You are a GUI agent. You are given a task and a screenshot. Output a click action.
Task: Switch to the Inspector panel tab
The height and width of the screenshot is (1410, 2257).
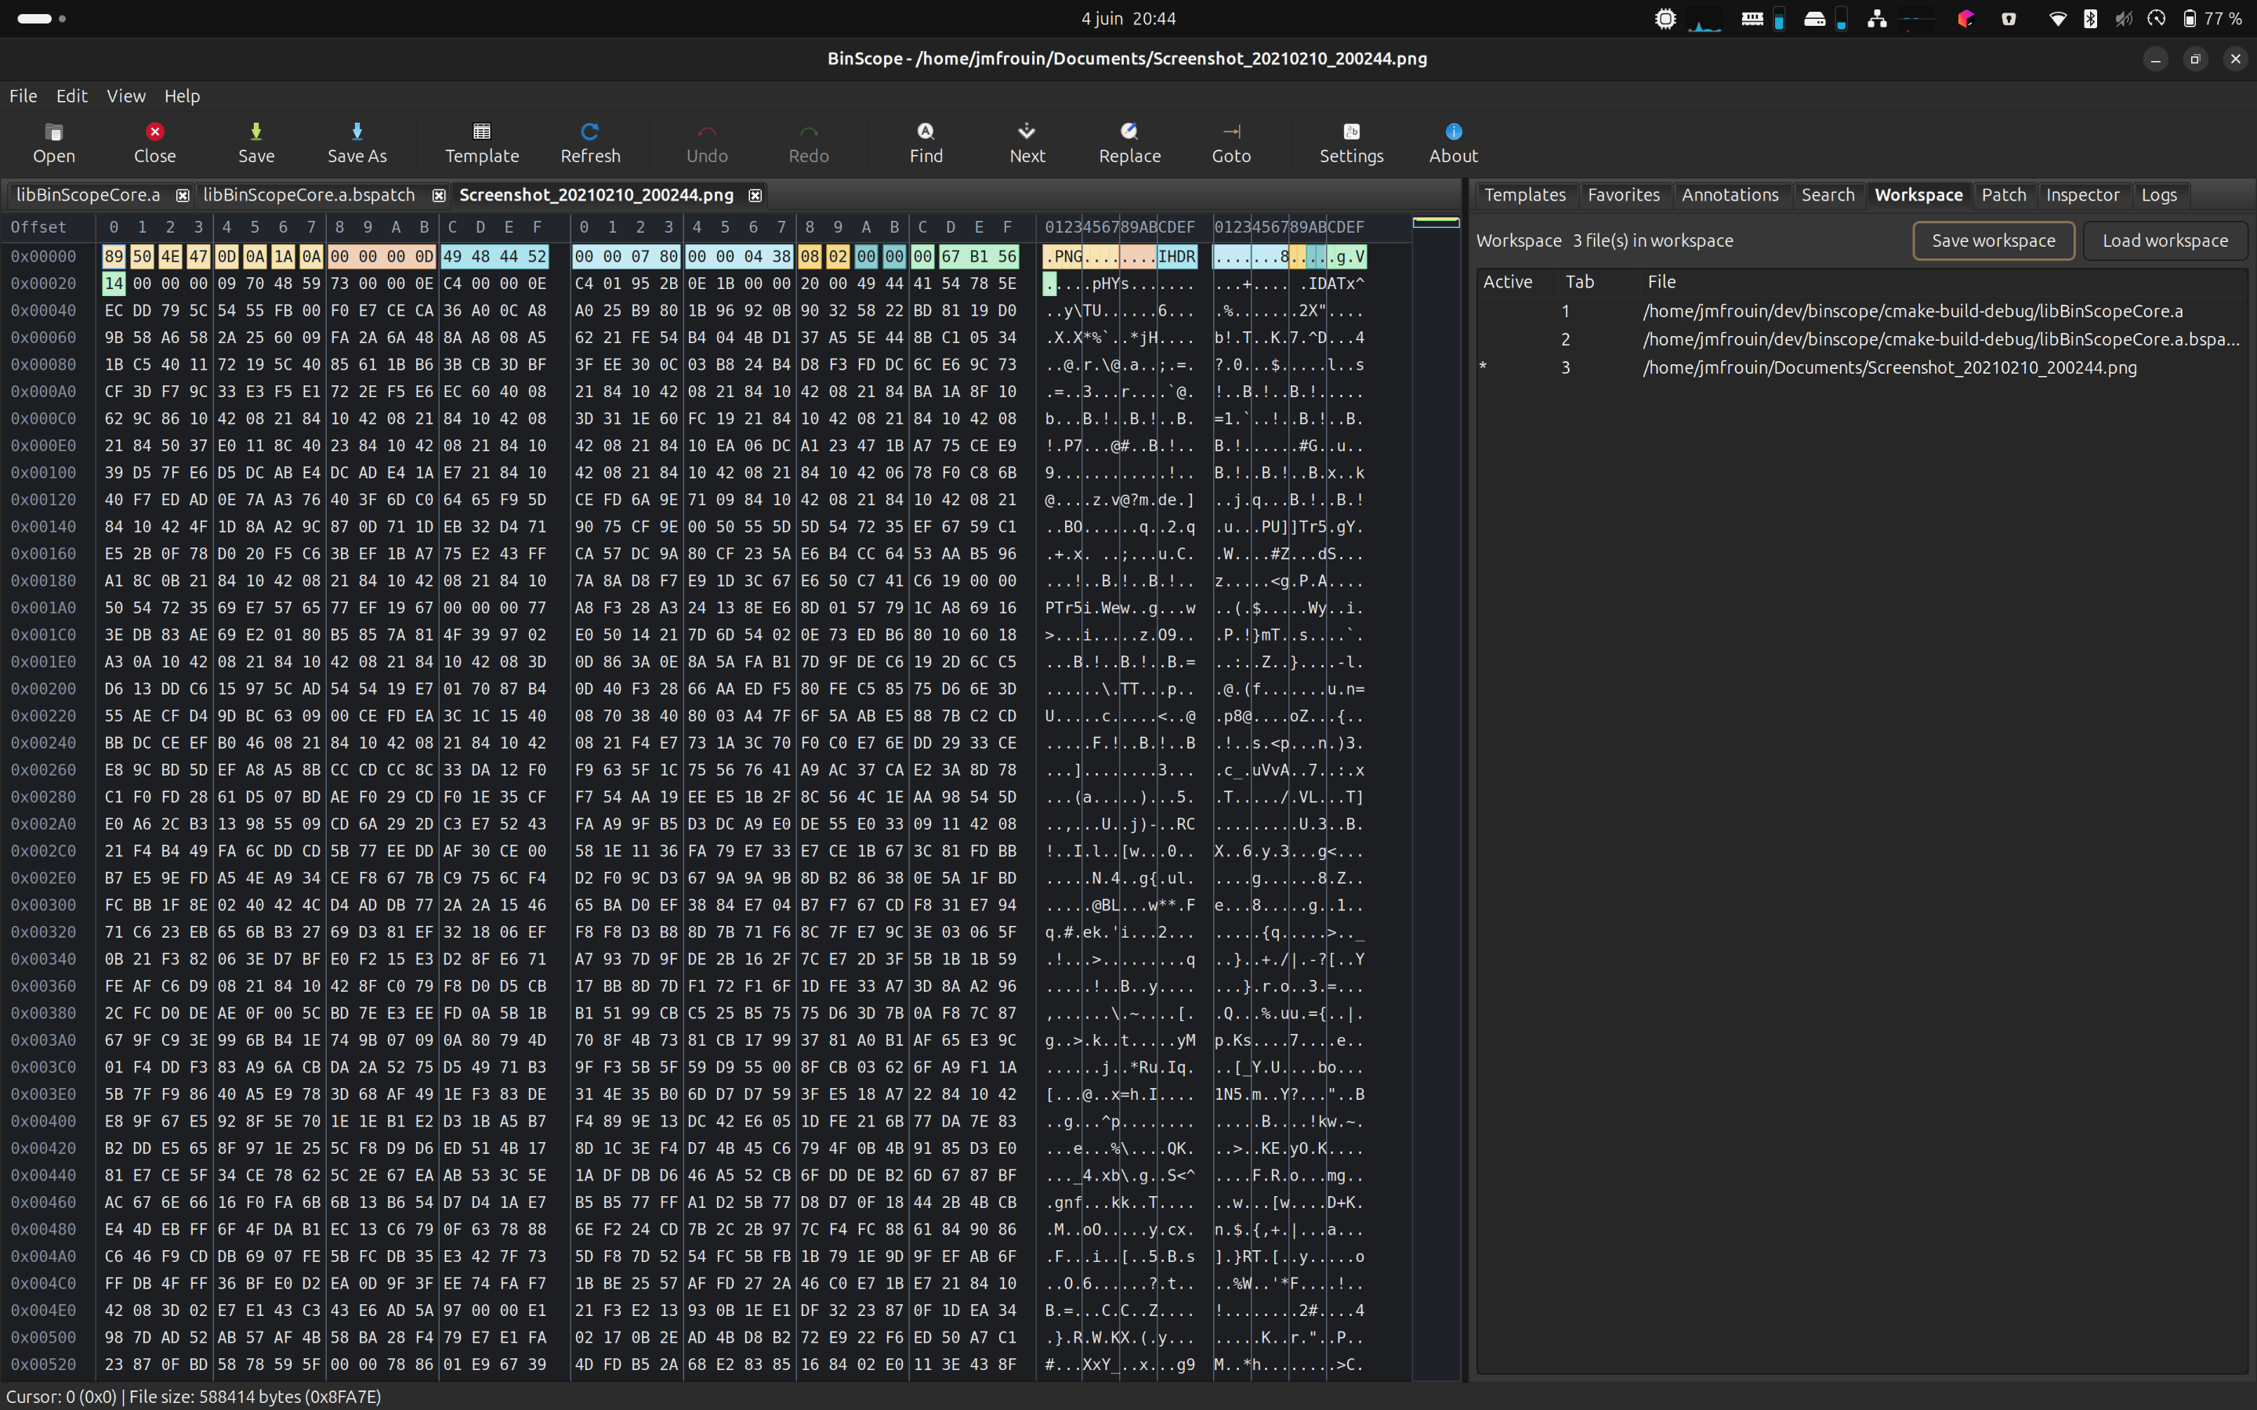coord(2082,195)
